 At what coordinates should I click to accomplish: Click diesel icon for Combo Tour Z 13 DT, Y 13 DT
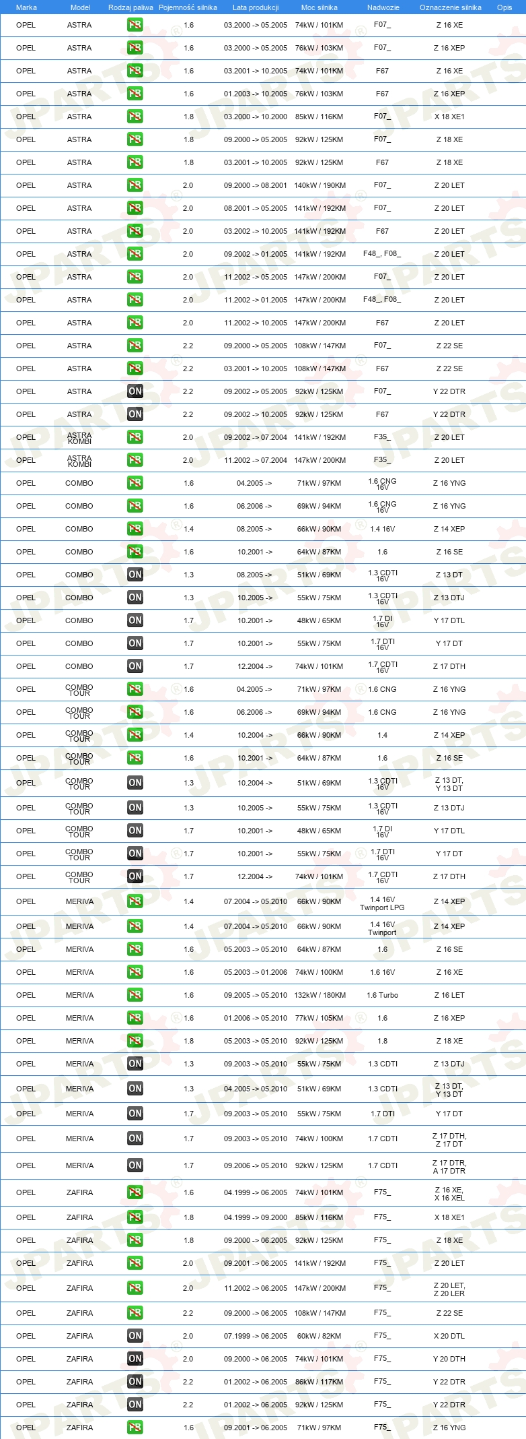[x=135, y=783]
